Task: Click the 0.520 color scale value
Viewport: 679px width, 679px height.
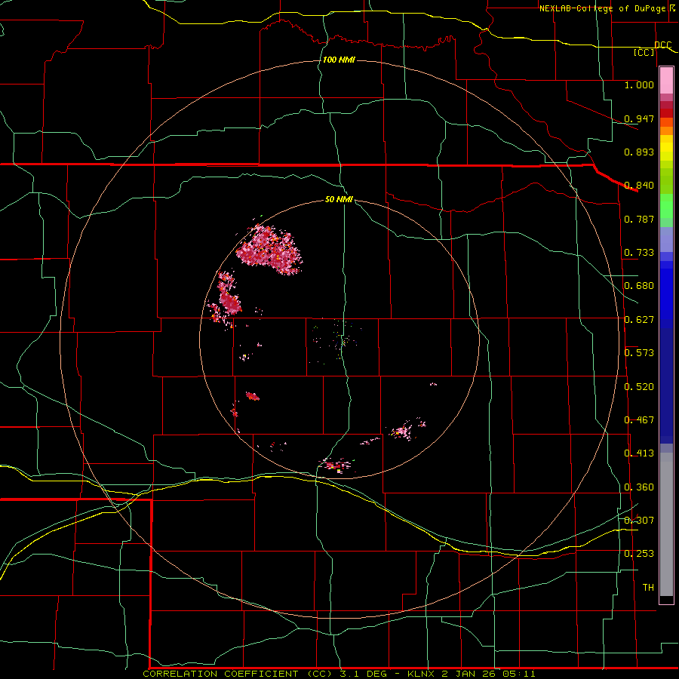Action: point(639,387)
